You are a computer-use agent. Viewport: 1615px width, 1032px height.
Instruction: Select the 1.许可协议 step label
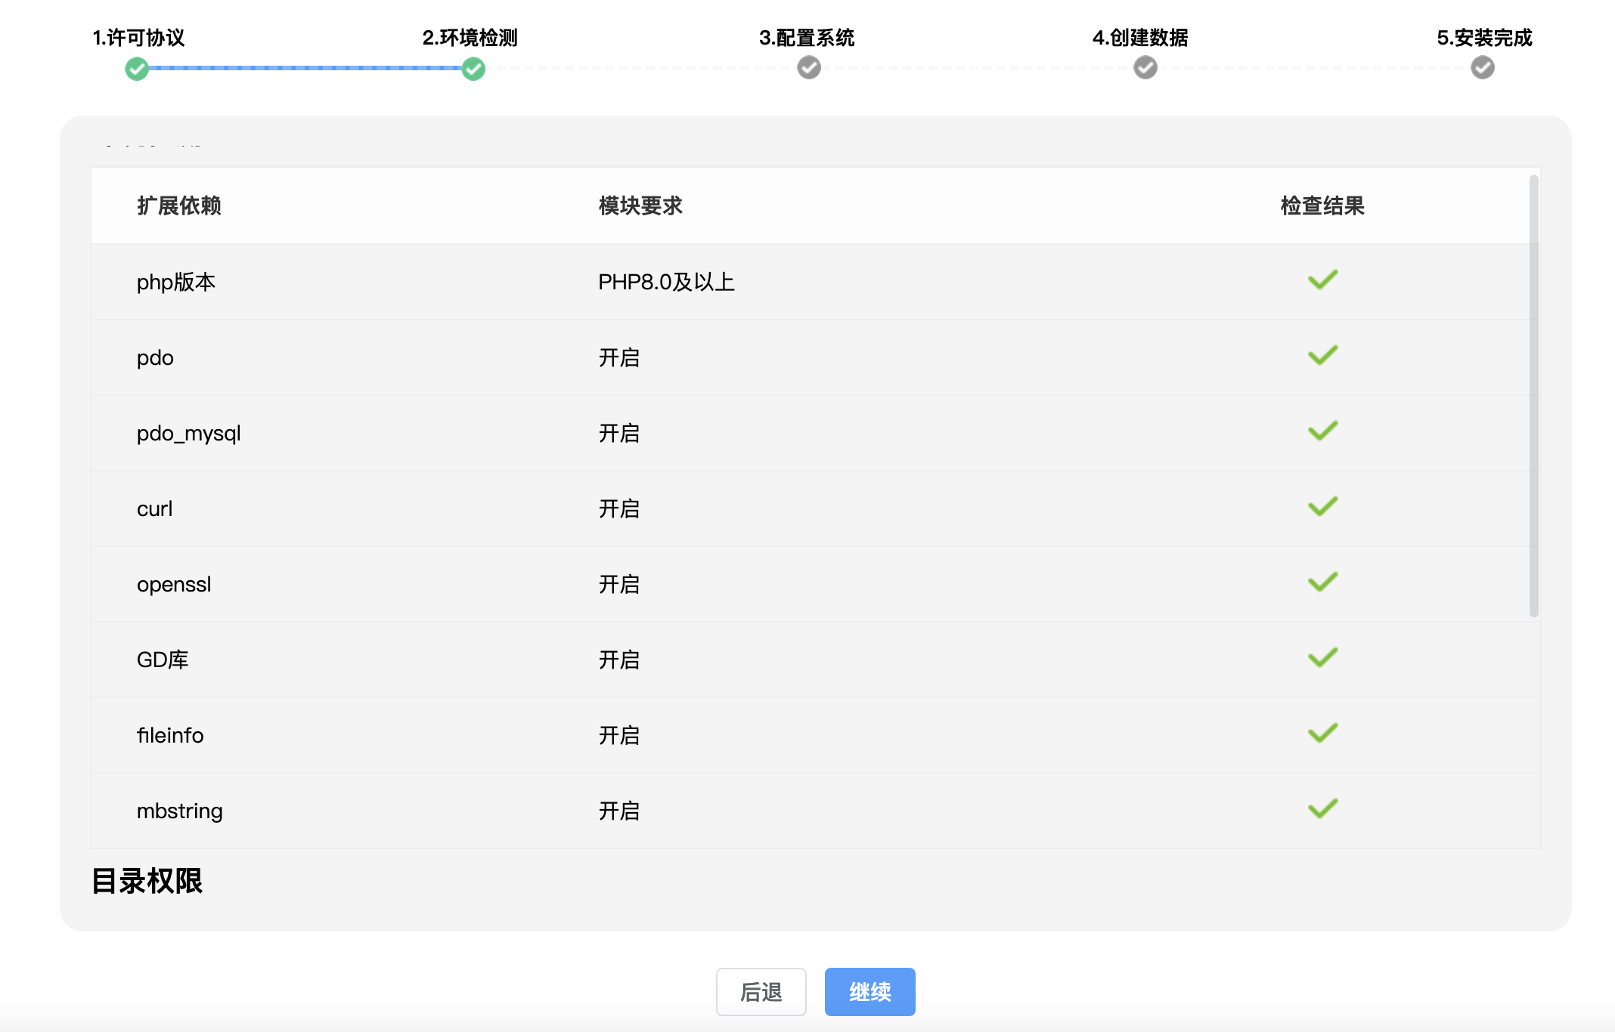(x=138, y=38)
